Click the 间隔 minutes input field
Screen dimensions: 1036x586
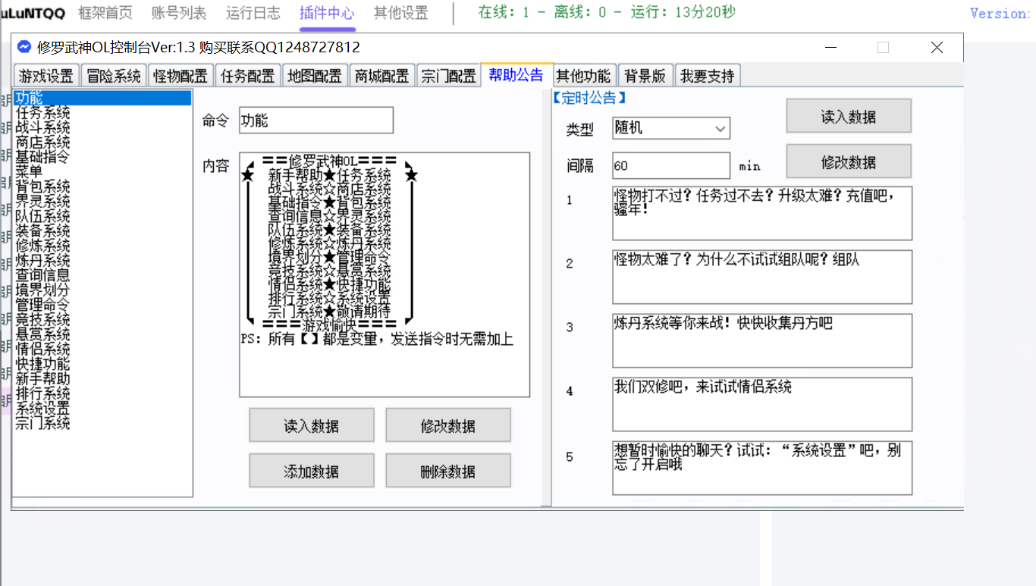click(x=670, y=166)
